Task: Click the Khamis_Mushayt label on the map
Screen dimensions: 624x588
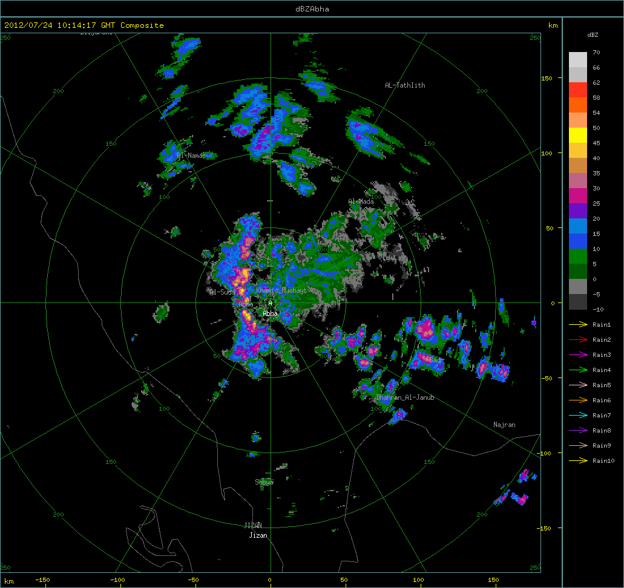Action: tap(281, 291)
